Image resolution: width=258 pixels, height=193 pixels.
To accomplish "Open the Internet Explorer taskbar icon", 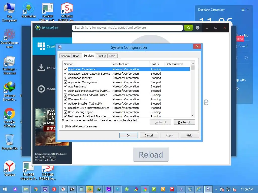I will click(199, 189).
